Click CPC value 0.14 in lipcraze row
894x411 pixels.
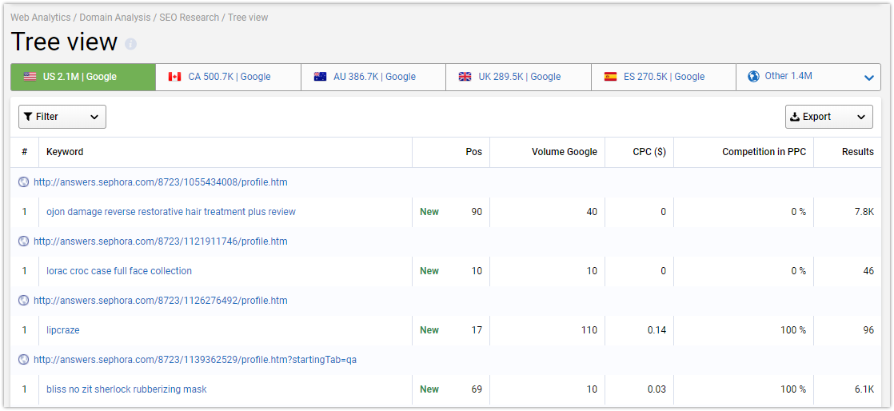(x=657, y=330)
